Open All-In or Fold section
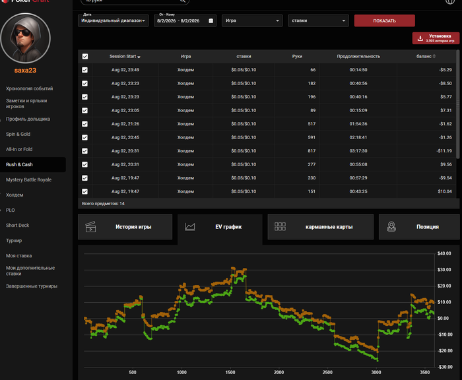This screenshot has width=462, height=380. pos(19,149)
